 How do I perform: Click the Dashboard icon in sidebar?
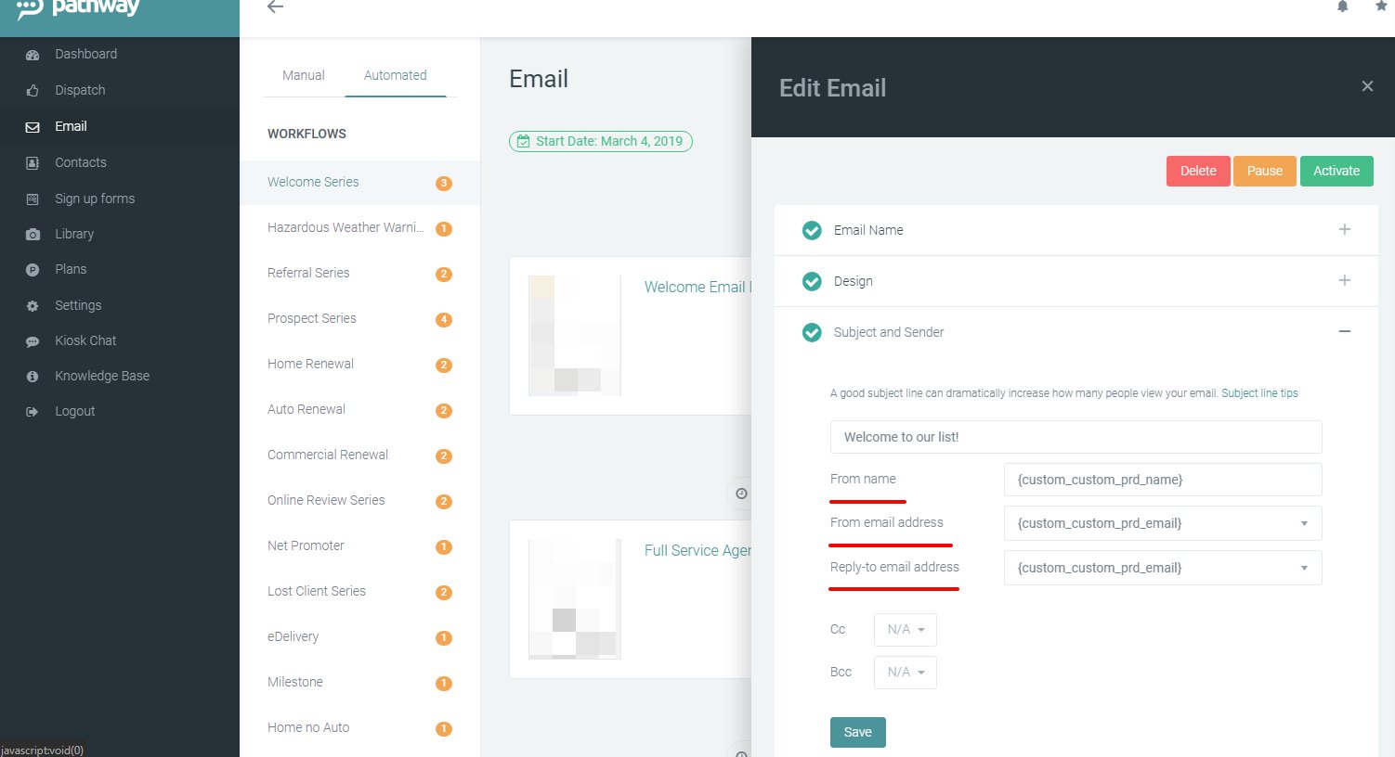click(x=33, y=55)
